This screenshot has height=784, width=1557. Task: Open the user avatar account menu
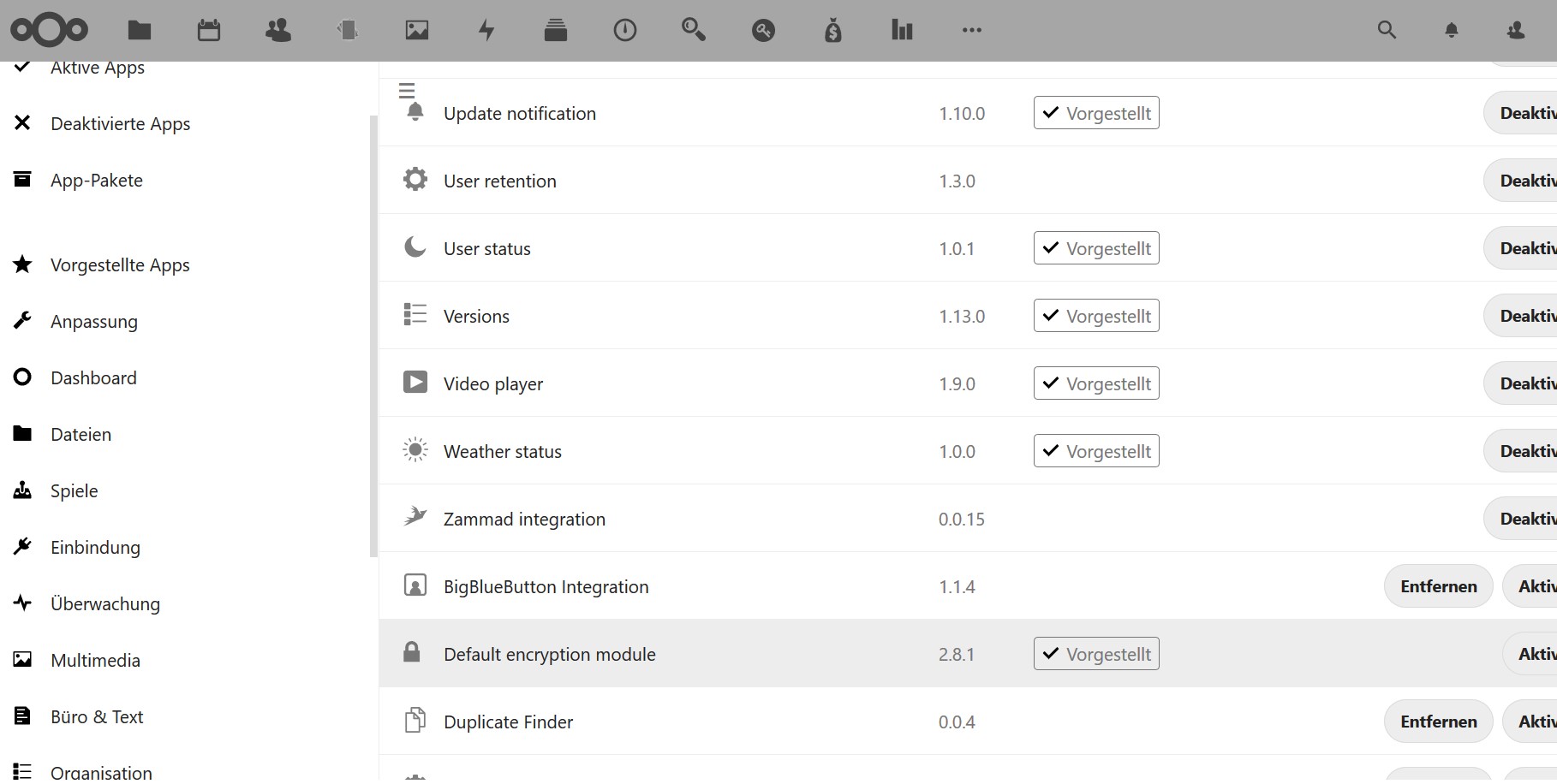(x=1516, y=29)
